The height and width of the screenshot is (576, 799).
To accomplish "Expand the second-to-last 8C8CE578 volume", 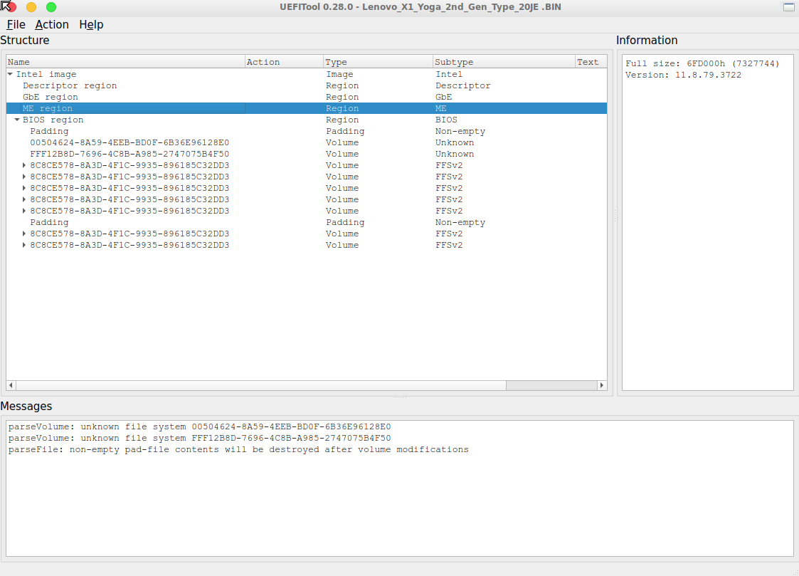I will coord(24,234).
